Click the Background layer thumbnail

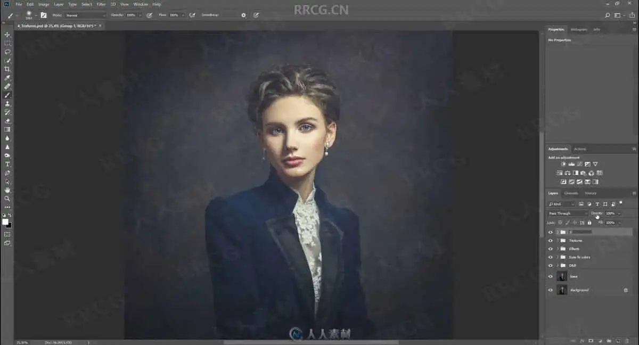coord(561,290)
